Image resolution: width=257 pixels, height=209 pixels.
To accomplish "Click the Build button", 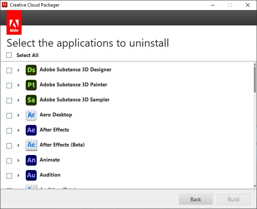I will (x=233, y=199).
